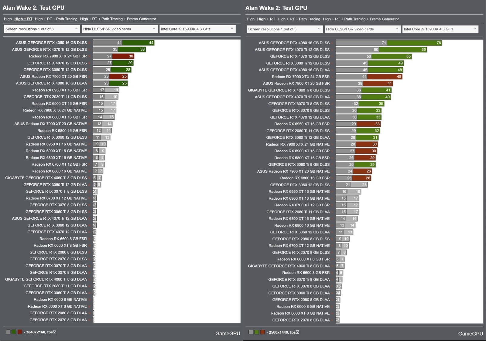
Task: Toggle the 2560x1440 fps legend checkbox
Action: pyautogui.click(x=297, y=332)
